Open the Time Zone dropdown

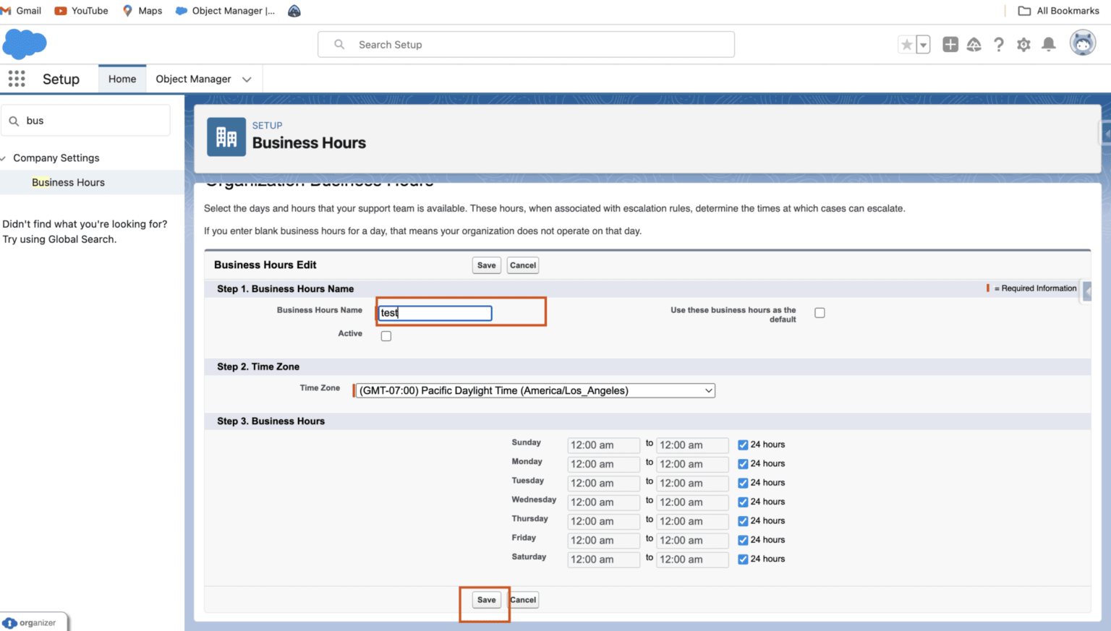coord(535,391)
